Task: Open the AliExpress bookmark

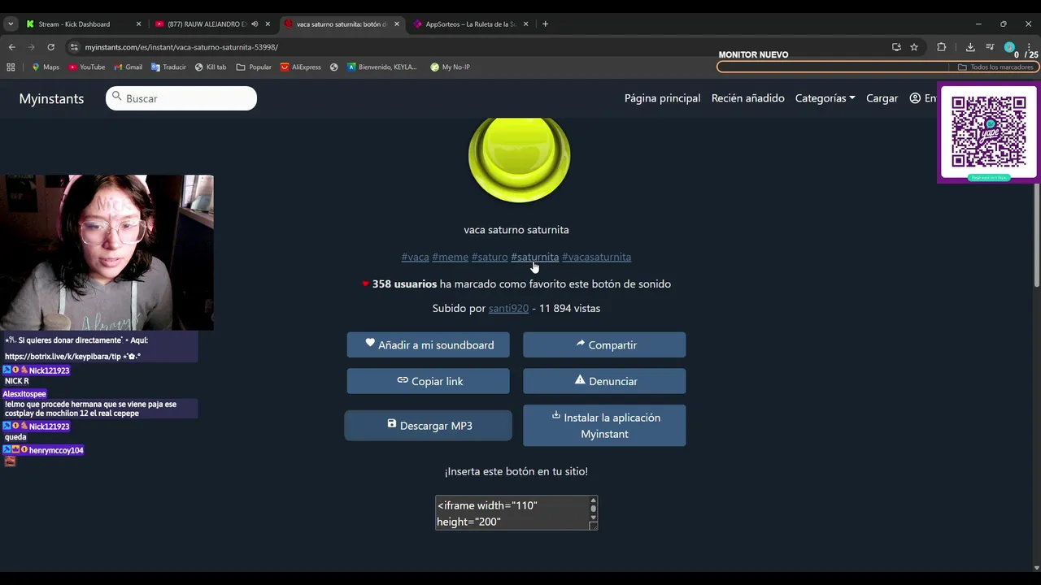Action: pyautogui.click(x=301, y=67)
